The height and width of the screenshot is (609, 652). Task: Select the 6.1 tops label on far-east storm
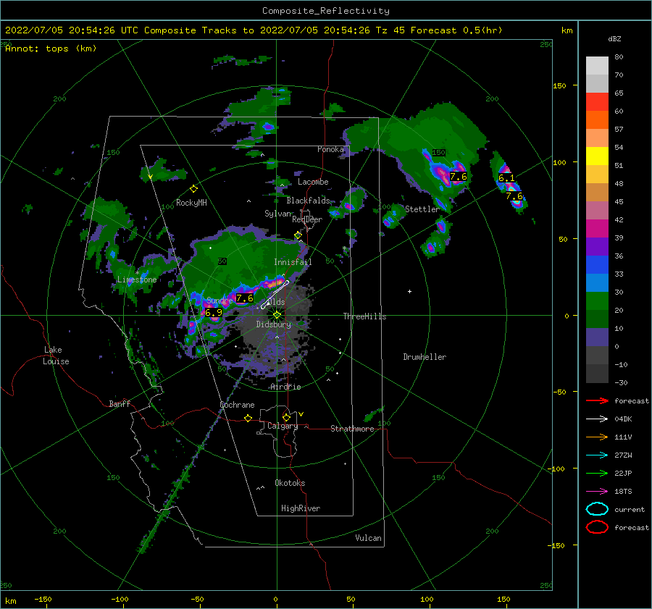(506, 178)
